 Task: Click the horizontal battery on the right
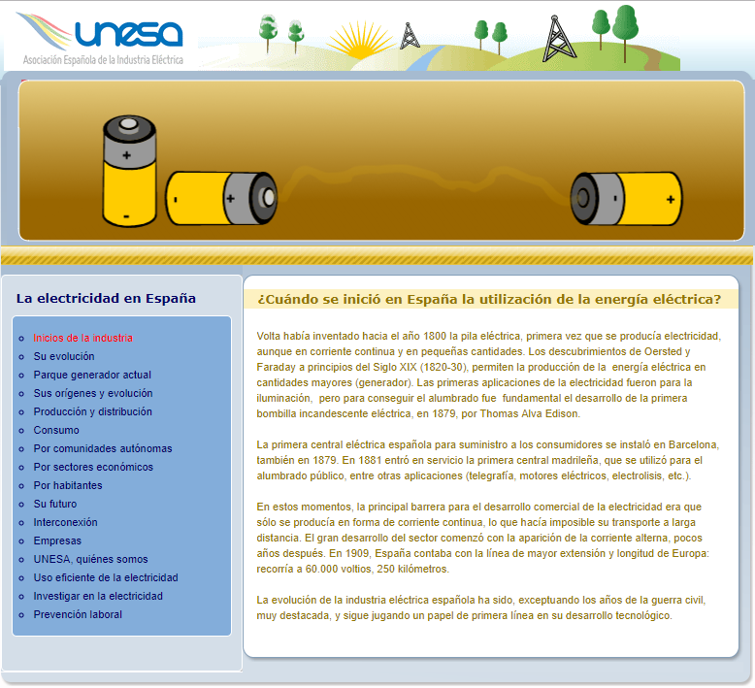[626, 198]
